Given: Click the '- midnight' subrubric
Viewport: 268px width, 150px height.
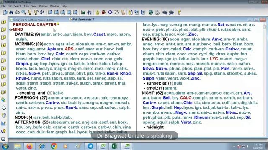Looking at the screenshot, I should (154, 127).
